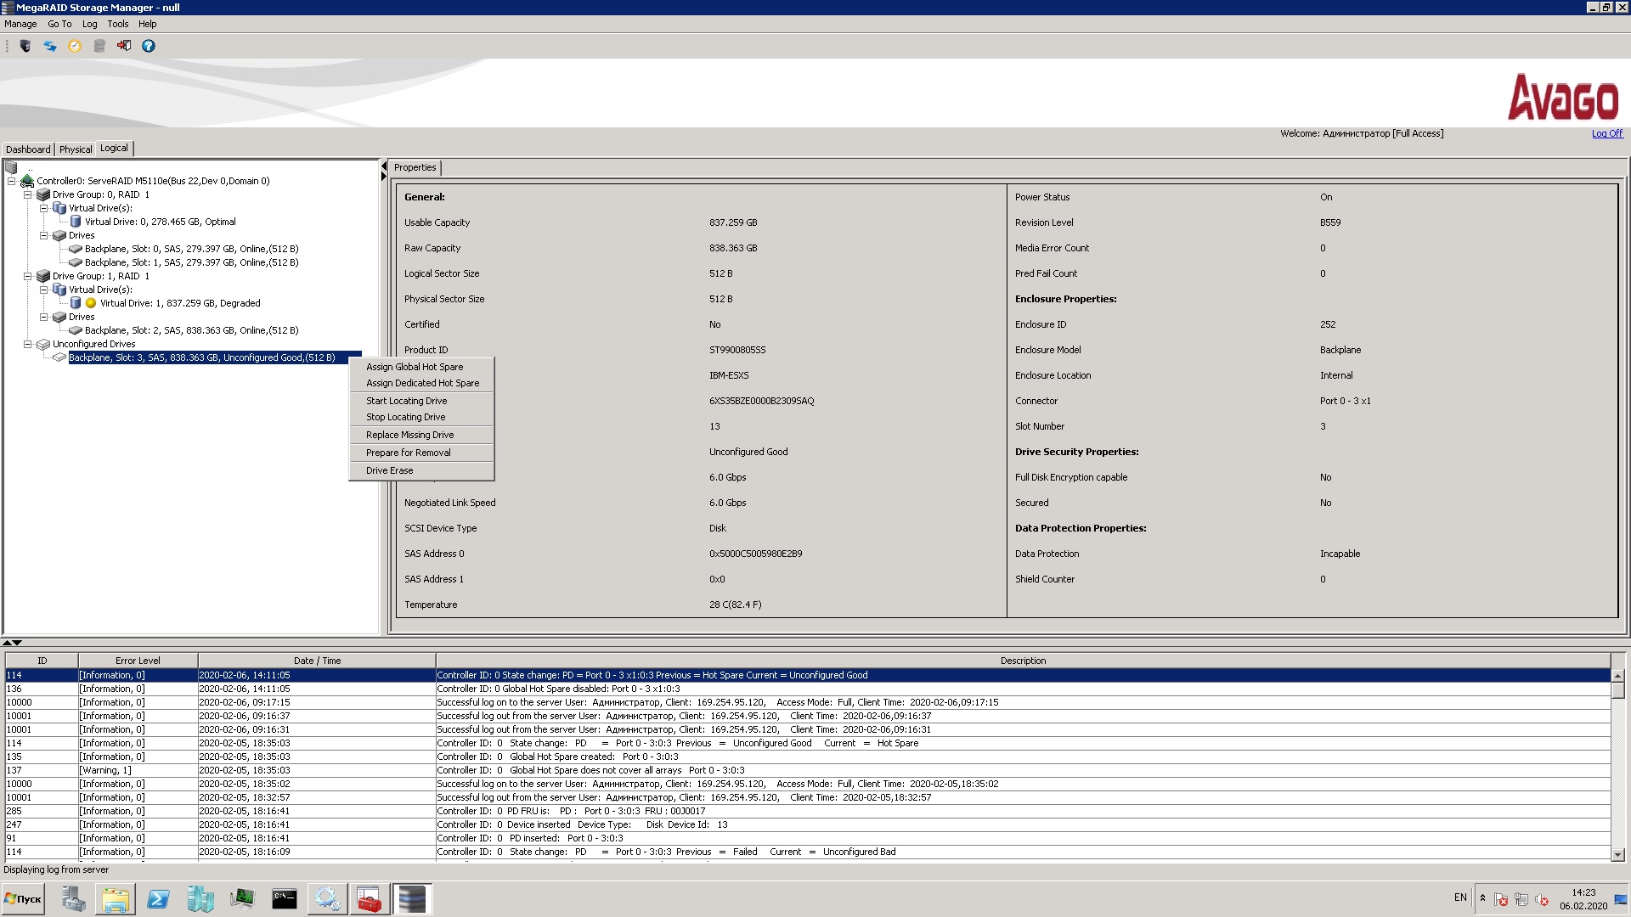Click the log off toolbar icon
This screenshot has height=917, width=1631.
coord(124,46)
